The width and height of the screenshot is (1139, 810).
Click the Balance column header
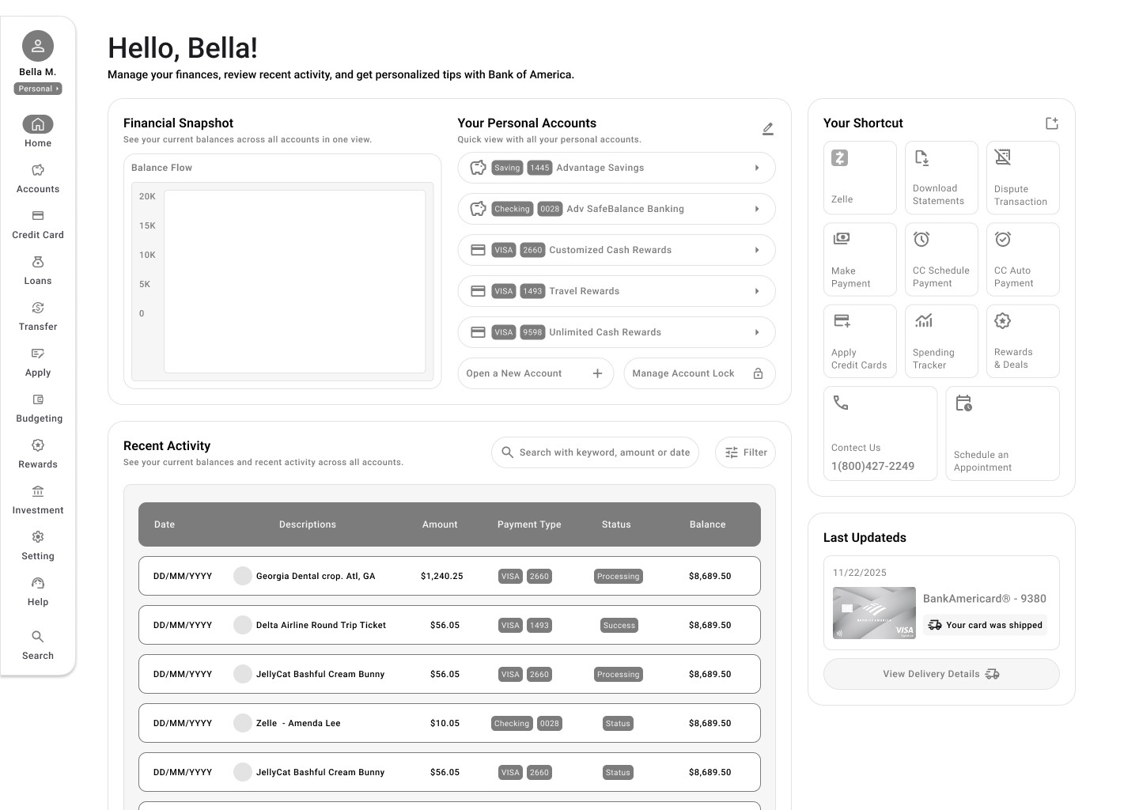point(707,524)
